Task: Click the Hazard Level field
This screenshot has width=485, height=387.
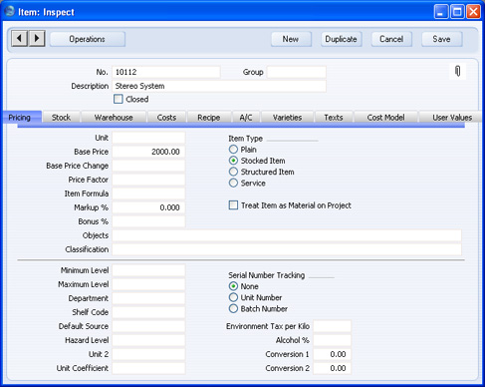Action: click(x=148, y=340)
